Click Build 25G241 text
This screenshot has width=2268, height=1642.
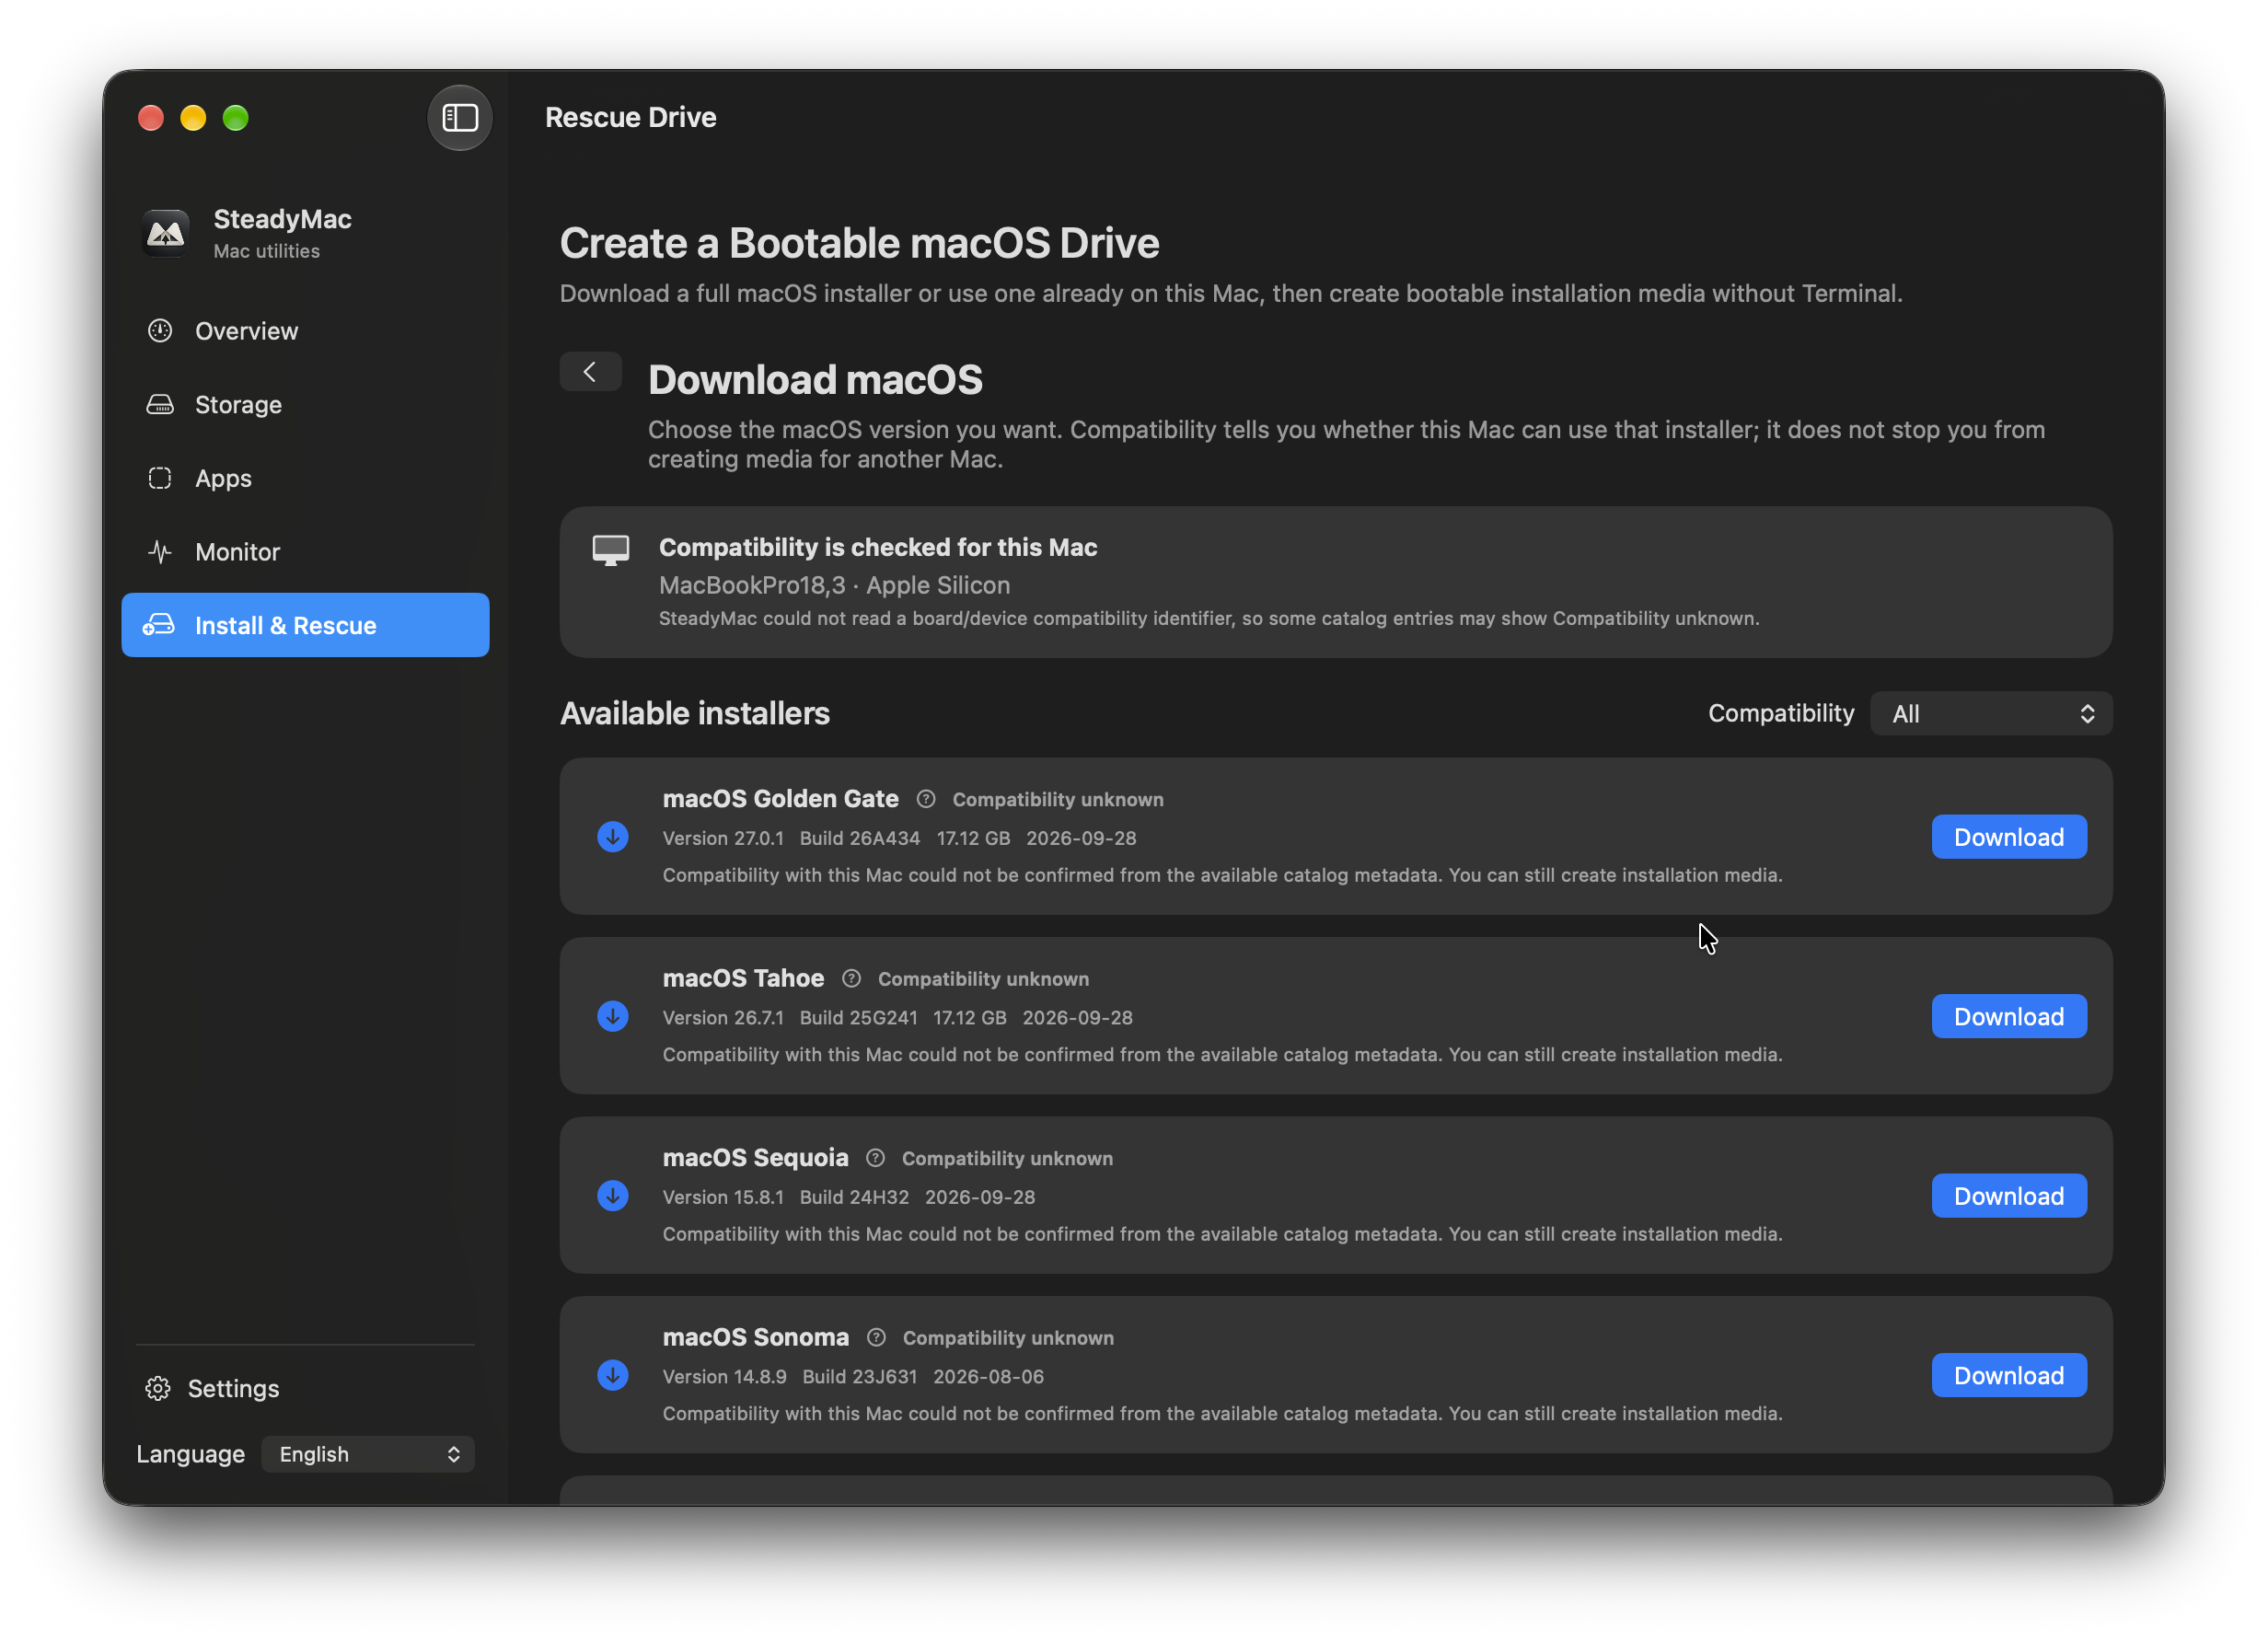coord(859,1018)
